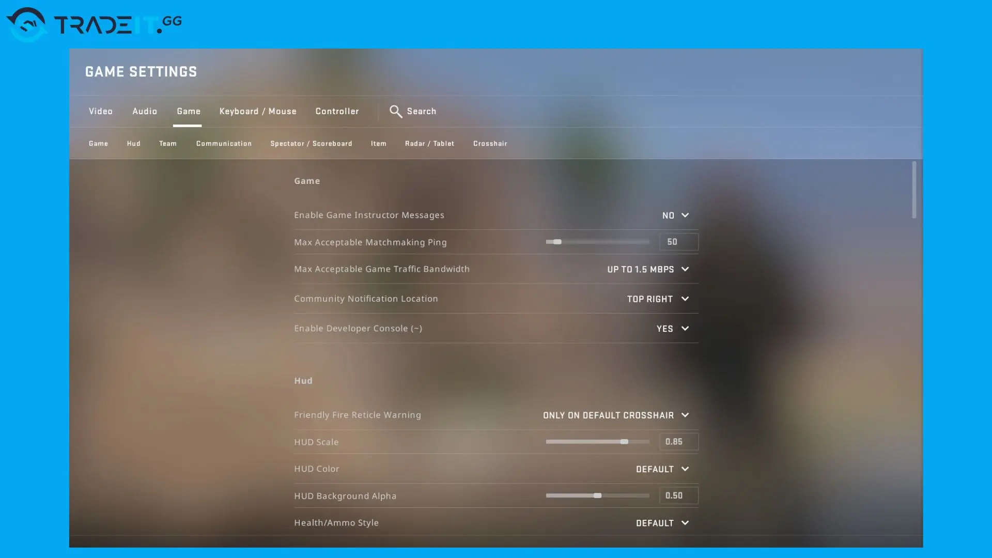Click the 'Hud' section heading
The width and height of the screenshot is (992, 558).
pos(303,381)
